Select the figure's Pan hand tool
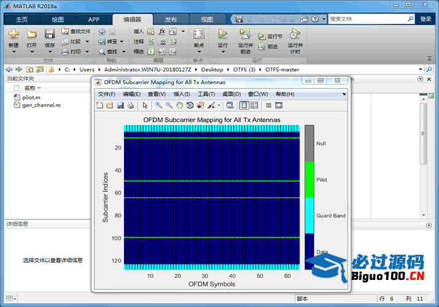This screenshot has height=307, width=439. [179, 106]
